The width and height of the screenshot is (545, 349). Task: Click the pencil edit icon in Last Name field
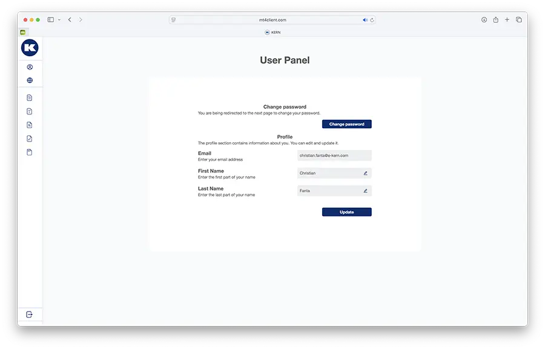tap(365, 191)
